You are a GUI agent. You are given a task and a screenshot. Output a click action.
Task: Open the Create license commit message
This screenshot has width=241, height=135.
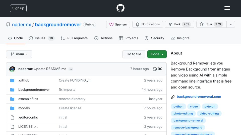point(70,108)
